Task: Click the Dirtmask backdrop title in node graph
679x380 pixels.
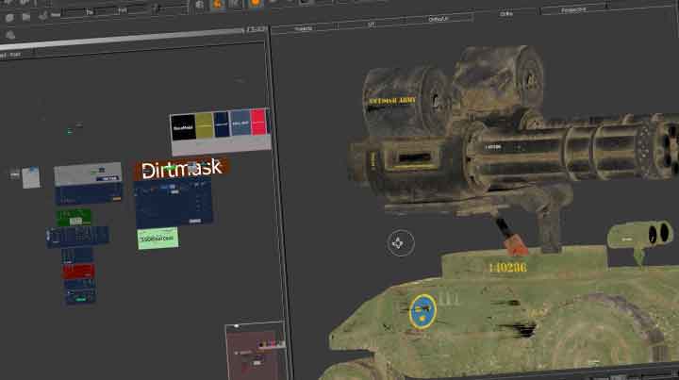Action: point(181,168)
